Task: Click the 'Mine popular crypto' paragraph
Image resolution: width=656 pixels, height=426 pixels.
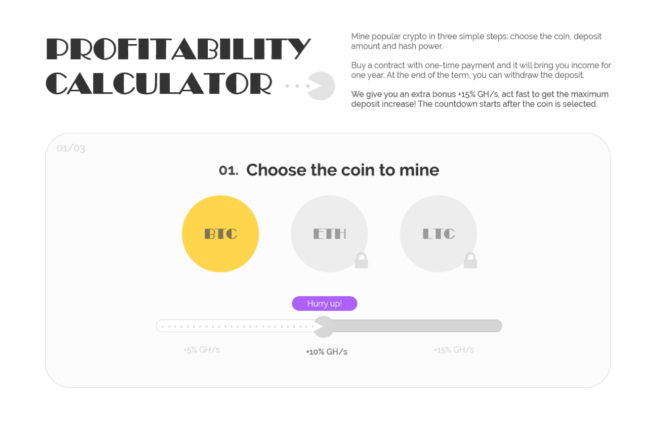Action: (x=476, y=41)
